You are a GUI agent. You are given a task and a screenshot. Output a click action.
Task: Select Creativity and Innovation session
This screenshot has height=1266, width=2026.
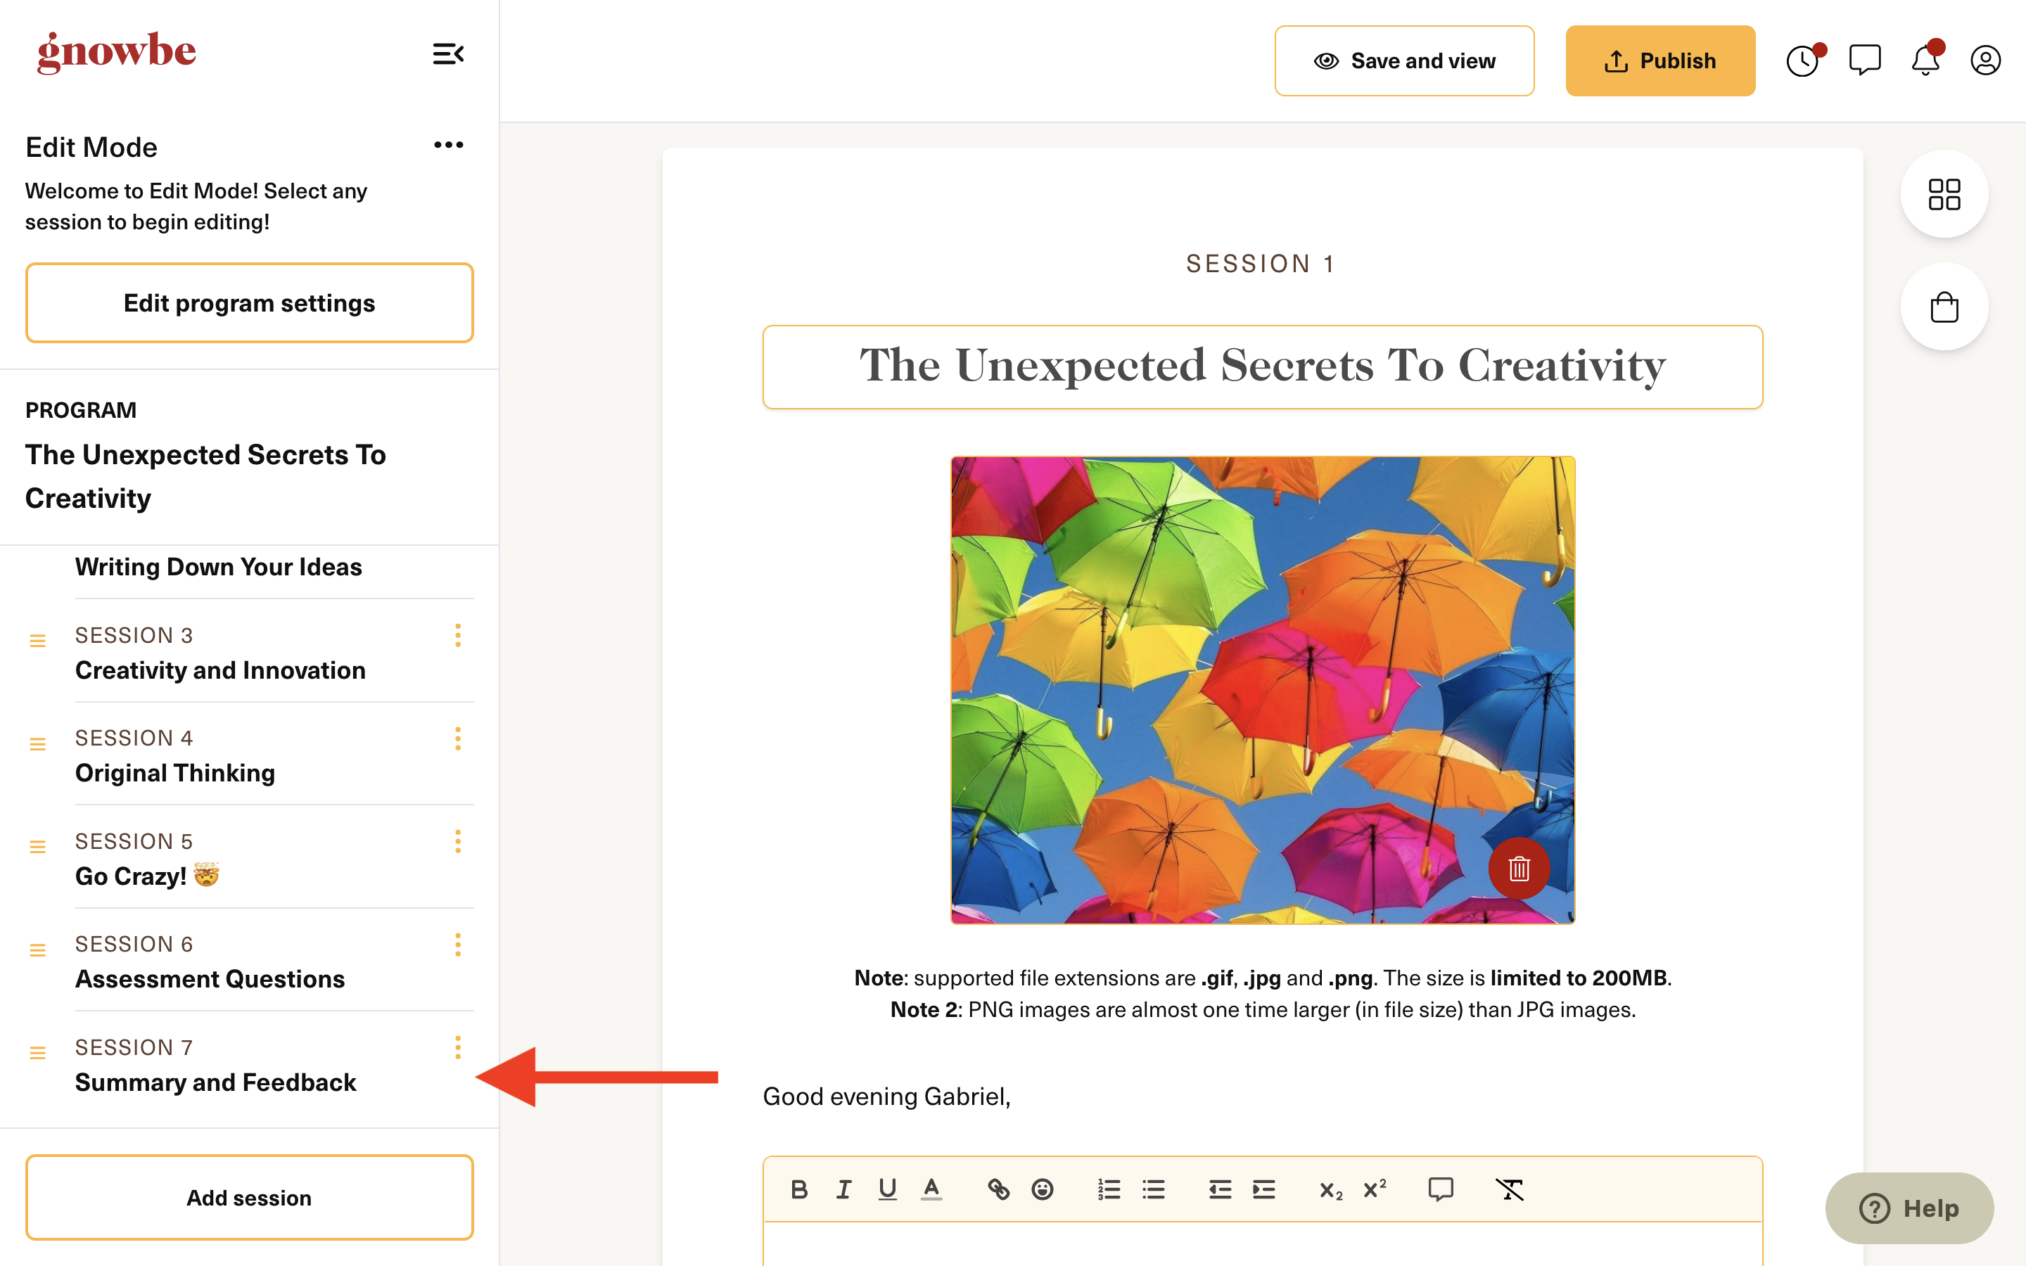(220, 670)
